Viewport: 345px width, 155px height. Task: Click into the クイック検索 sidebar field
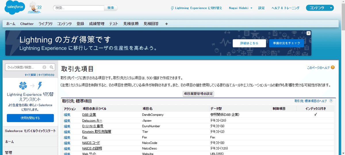click(x=26, y=67)
